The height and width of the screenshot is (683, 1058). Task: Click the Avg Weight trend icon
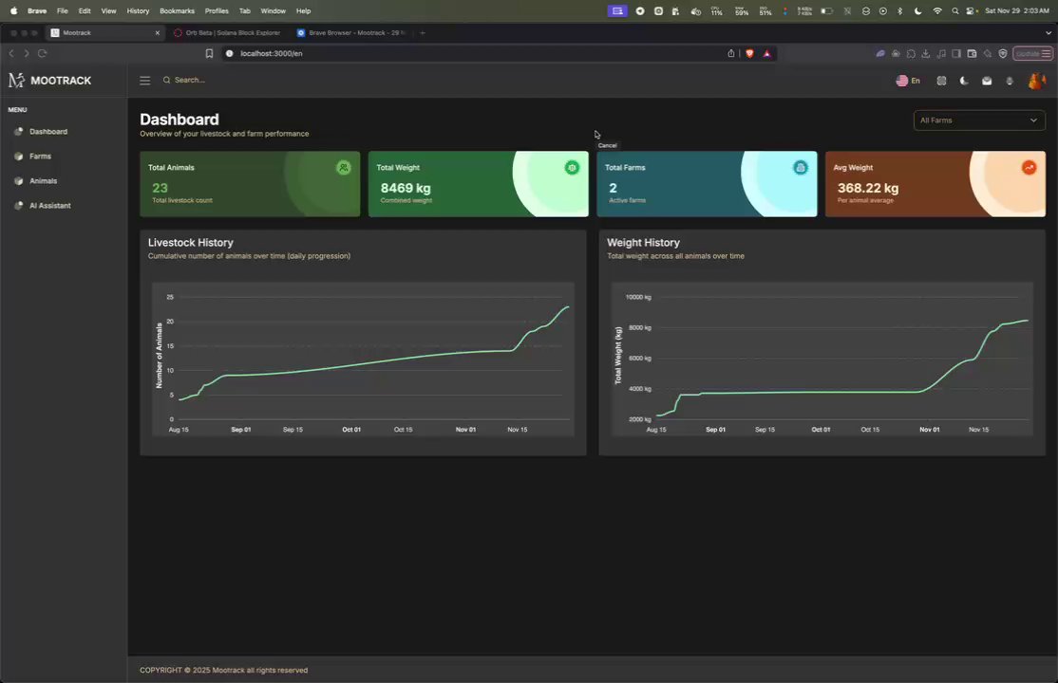[1029, 168]
